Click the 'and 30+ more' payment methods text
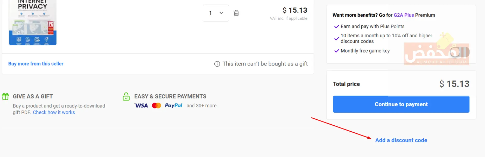The width and height of the screenshot is (485, 157). click(x=201, y=106)
